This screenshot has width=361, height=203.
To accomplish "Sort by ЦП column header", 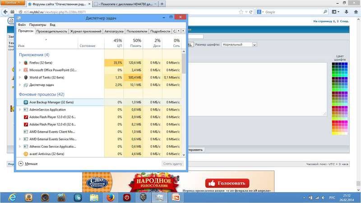I will (x=114, y=43).
